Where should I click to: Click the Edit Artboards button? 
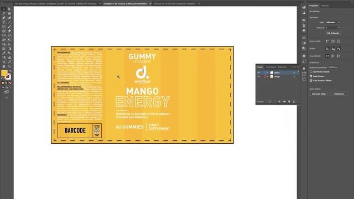coord(333,33)
